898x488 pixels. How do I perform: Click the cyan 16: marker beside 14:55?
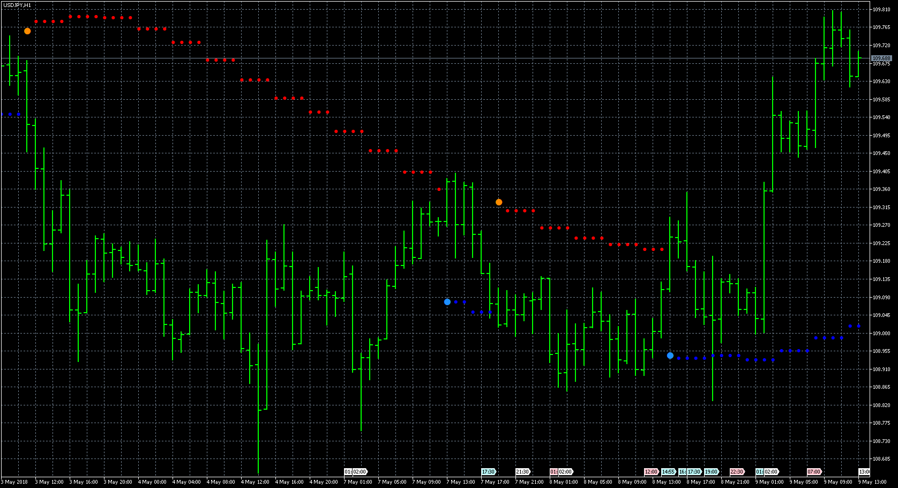pyautogui.click(x=682, y=472)
